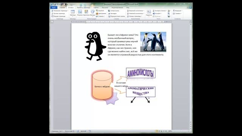
Task: Click the vertical scrollbar thumb
Action: tap(191, 71)
